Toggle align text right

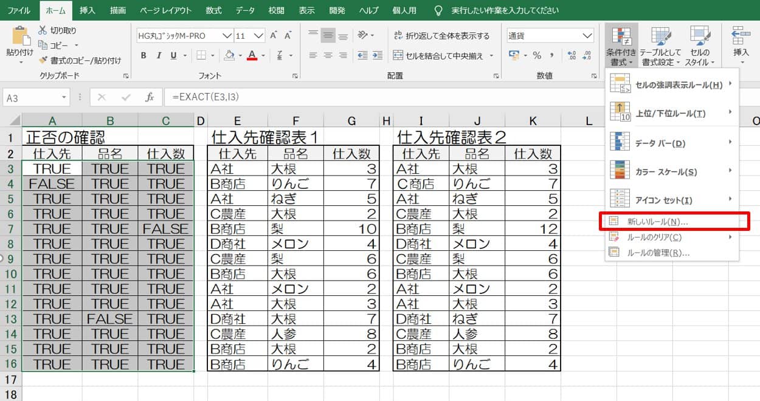point(343,55)
